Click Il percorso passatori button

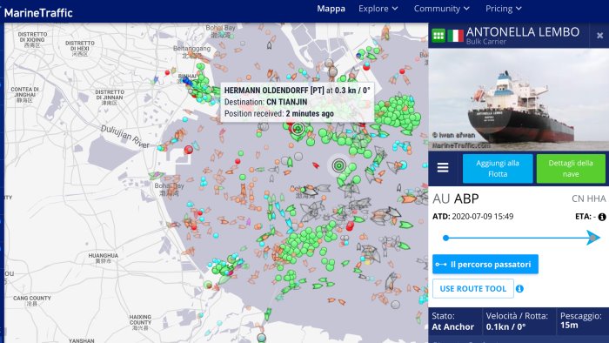coord(485,264)
